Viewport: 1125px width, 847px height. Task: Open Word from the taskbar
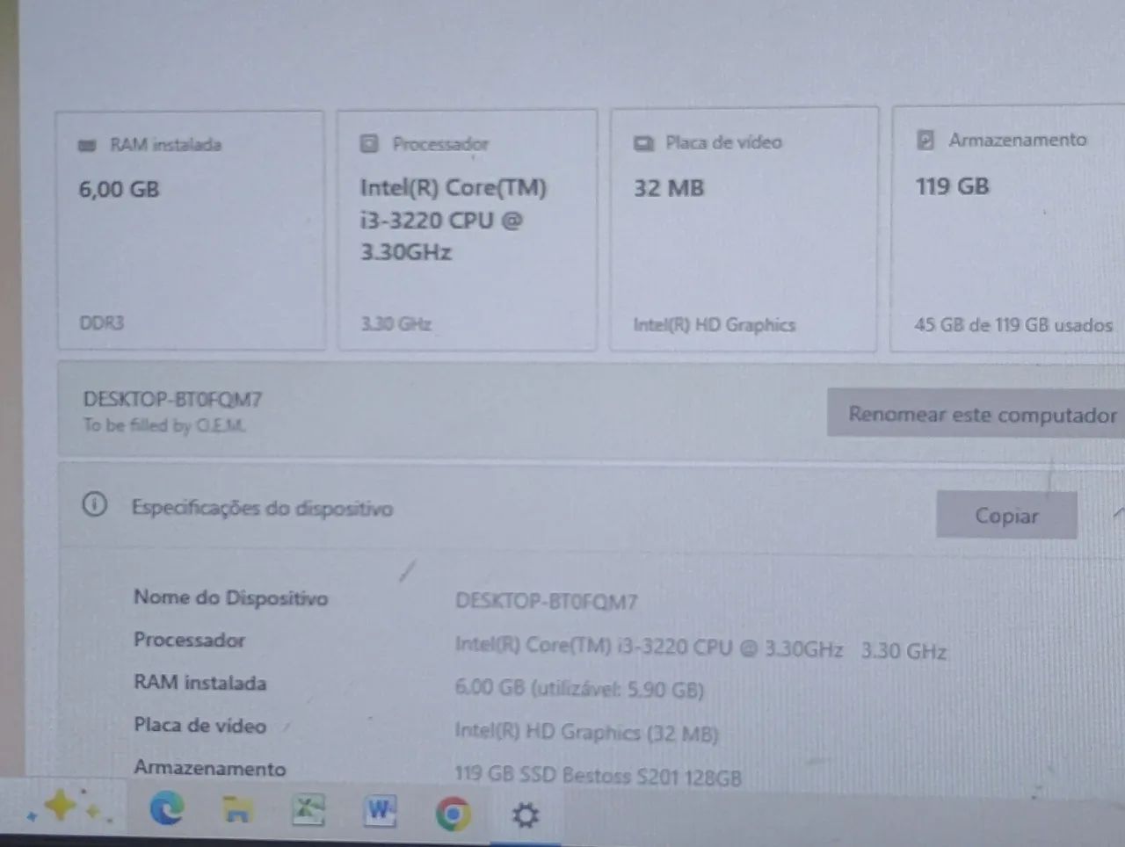(x=380, y=812)
